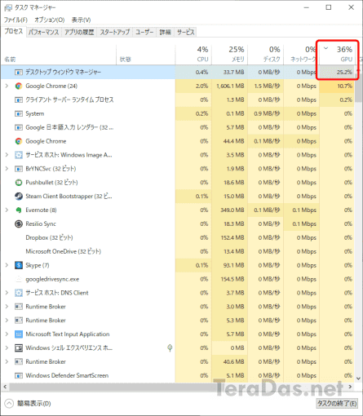This screenshot has width=363, height=416.
Task: Click the Resilio Sync icon
Action: point(19,223)
